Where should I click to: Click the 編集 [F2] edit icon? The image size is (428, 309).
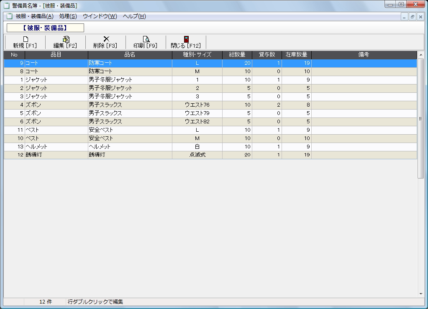click(65, 39)
